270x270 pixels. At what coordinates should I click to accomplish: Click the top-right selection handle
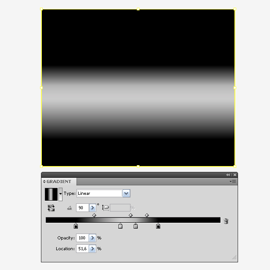235,9
